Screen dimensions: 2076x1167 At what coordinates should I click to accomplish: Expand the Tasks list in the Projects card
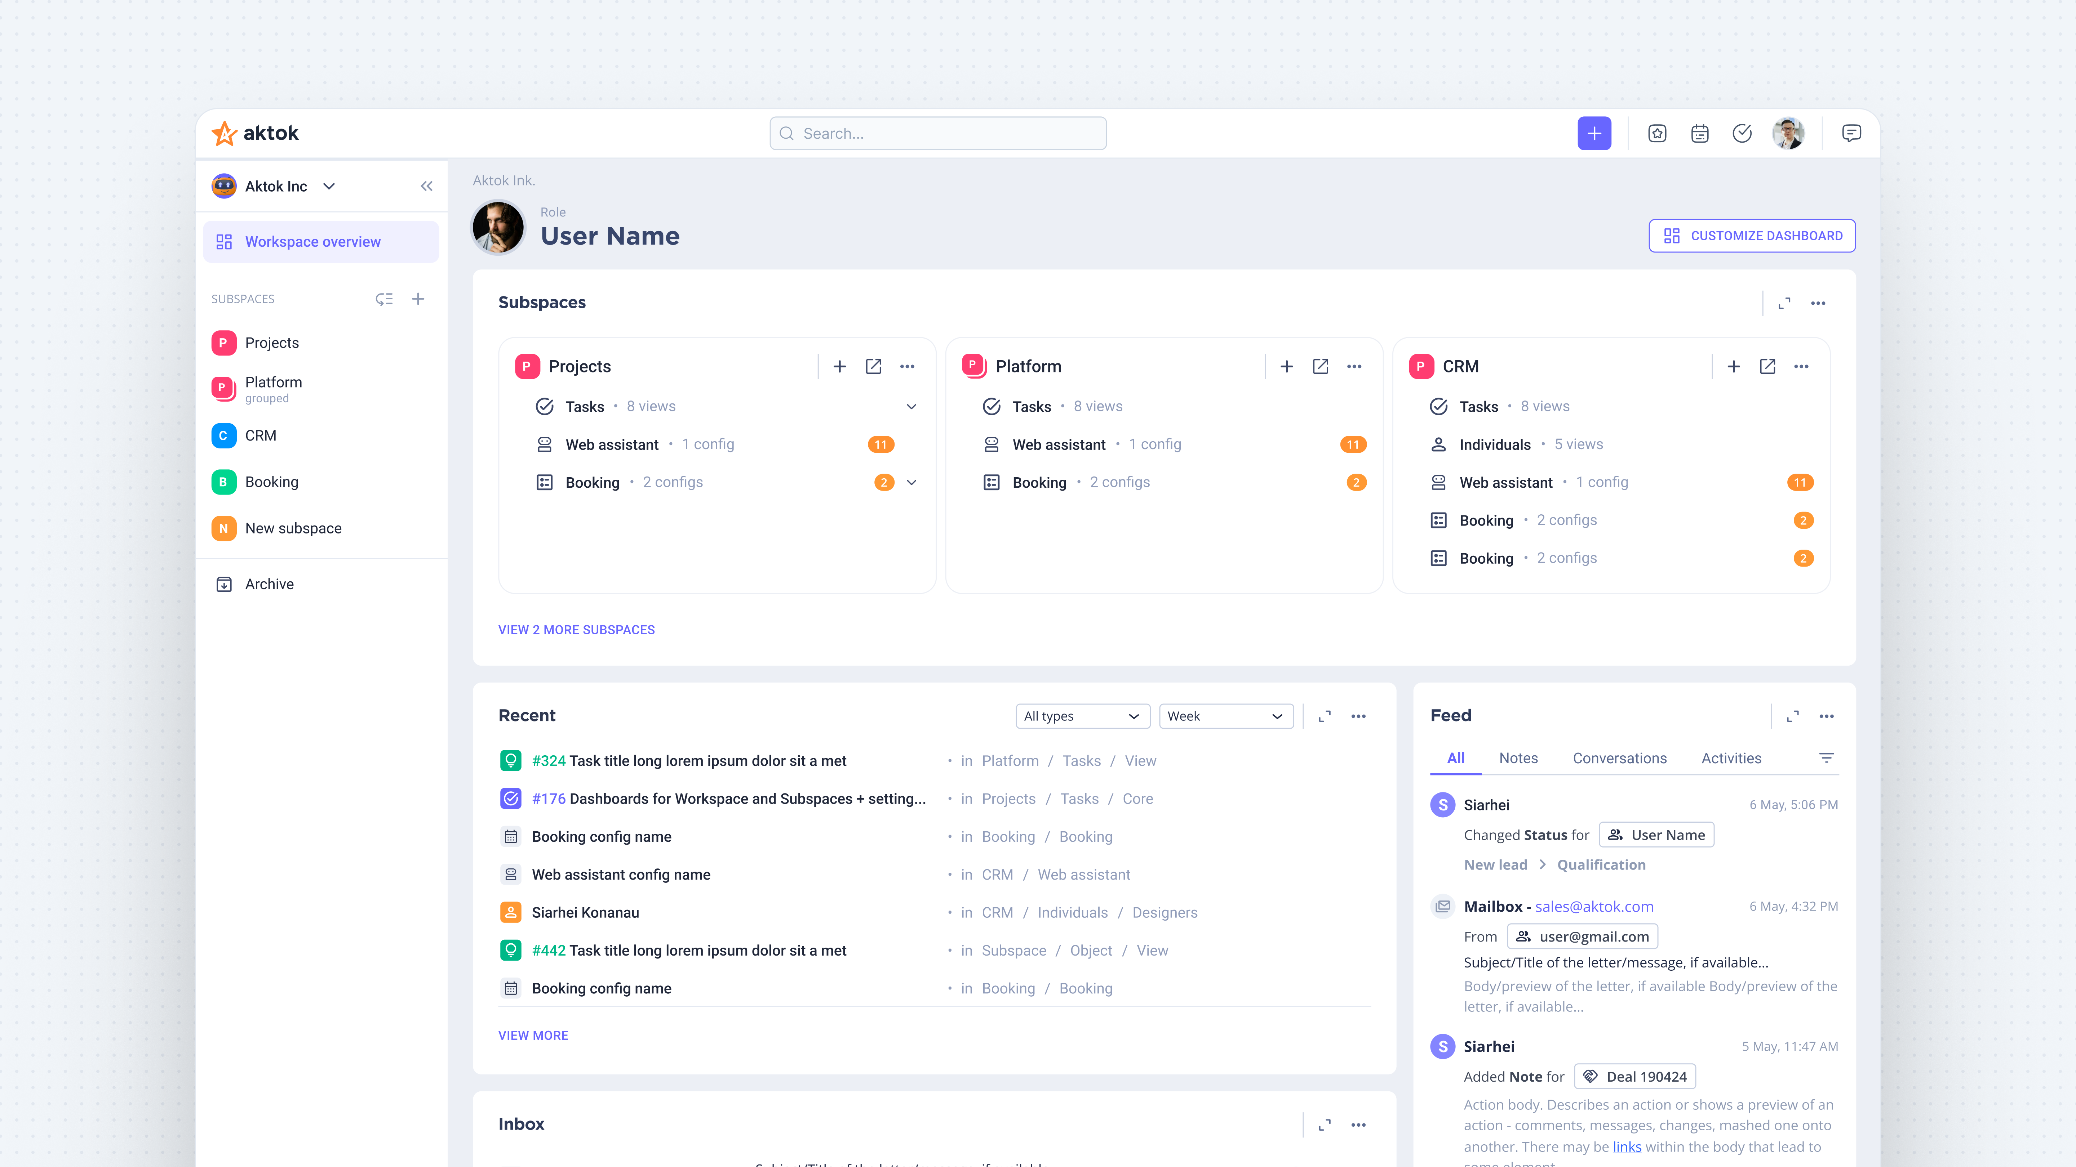click(911, 407)
